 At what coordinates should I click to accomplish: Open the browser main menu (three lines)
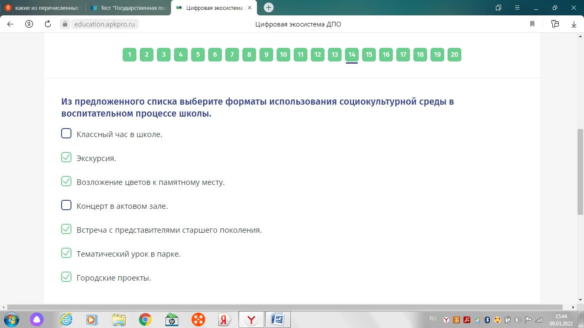[517, 8]
